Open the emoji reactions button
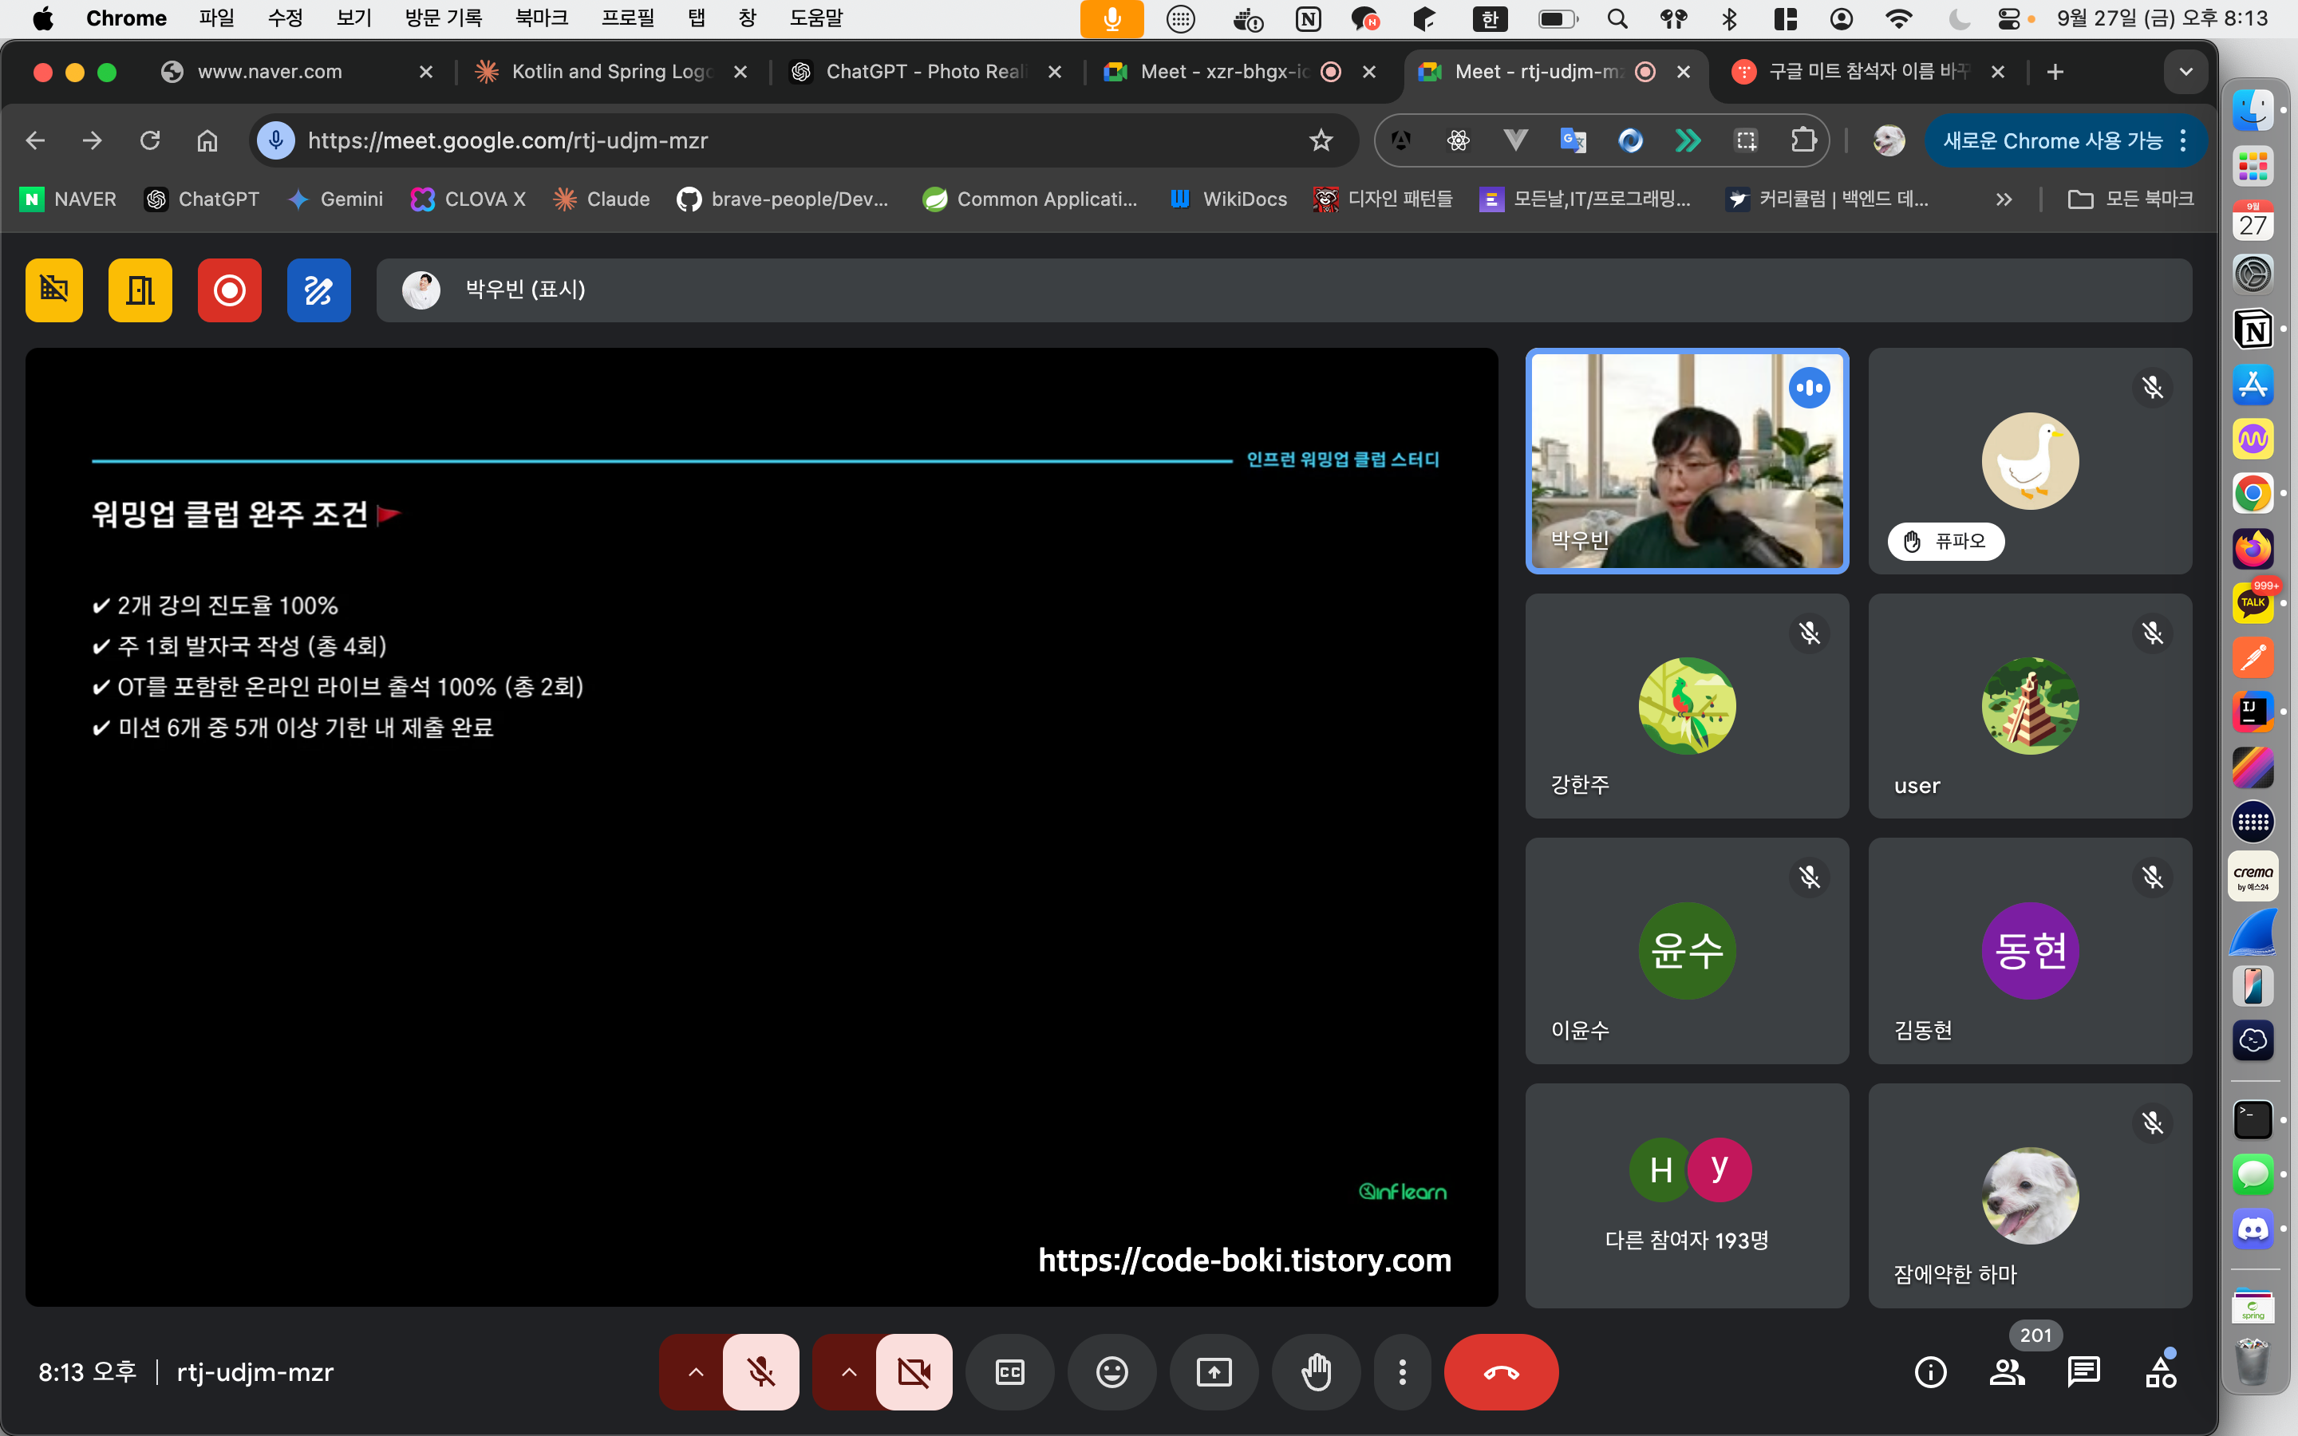The image size is (2298, 1436). 1111,1371
